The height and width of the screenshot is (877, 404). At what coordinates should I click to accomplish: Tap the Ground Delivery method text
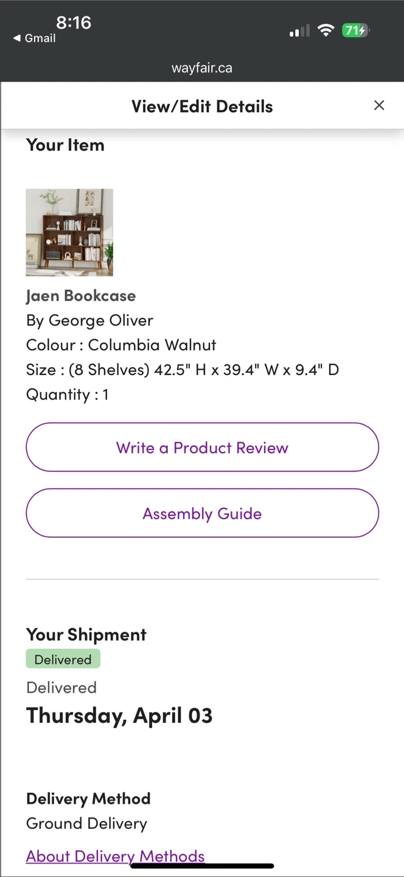(86, 823)
